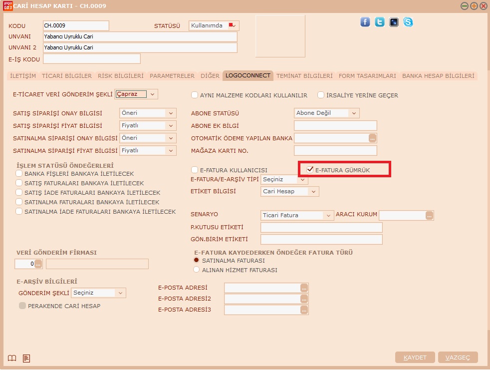
Task: Uncheck the E-Fatura Gümrük checkbox
Action: click(310, 170)
